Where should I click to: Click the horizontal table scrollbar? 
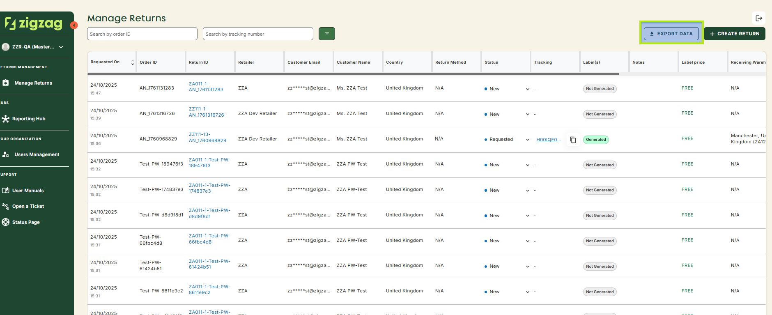(x=353, y=74)
